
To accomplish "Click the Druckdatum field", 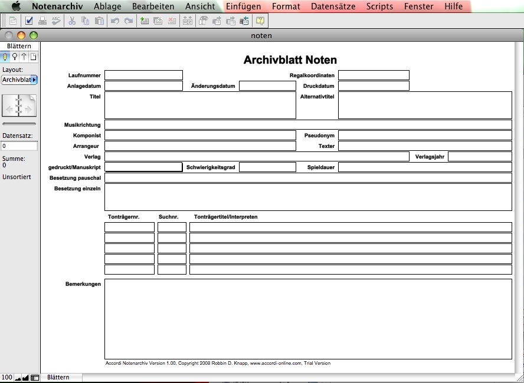I will (374, 86).
